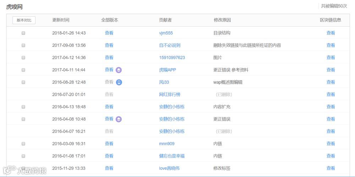Open 安静的小栋栋 link in 2016-04-13 row

pyautogui.click(x=172, y=107)
